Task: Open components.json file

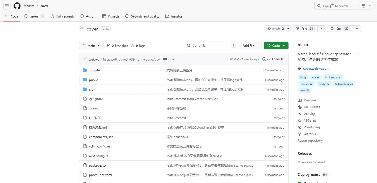Action: point(101,137)
